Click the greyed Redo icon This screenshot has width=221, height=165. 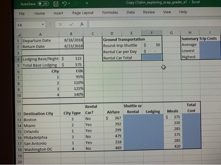(76, 3)
